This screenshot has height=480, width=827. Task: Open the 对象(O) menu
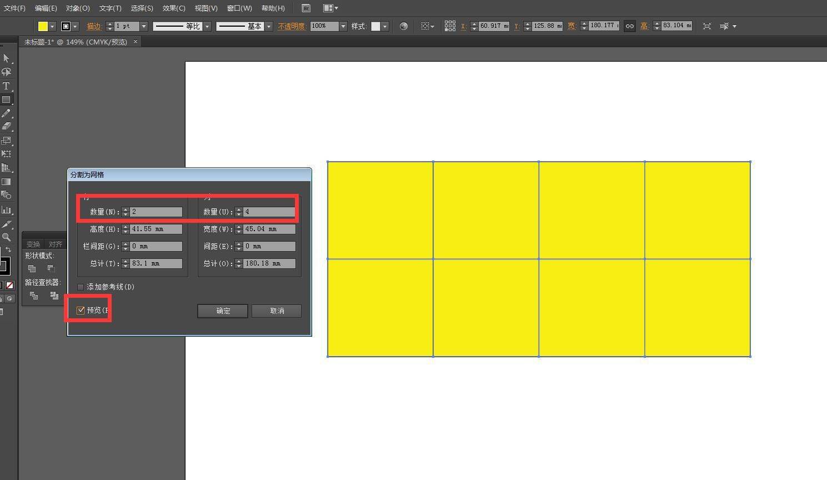[77, 8]
